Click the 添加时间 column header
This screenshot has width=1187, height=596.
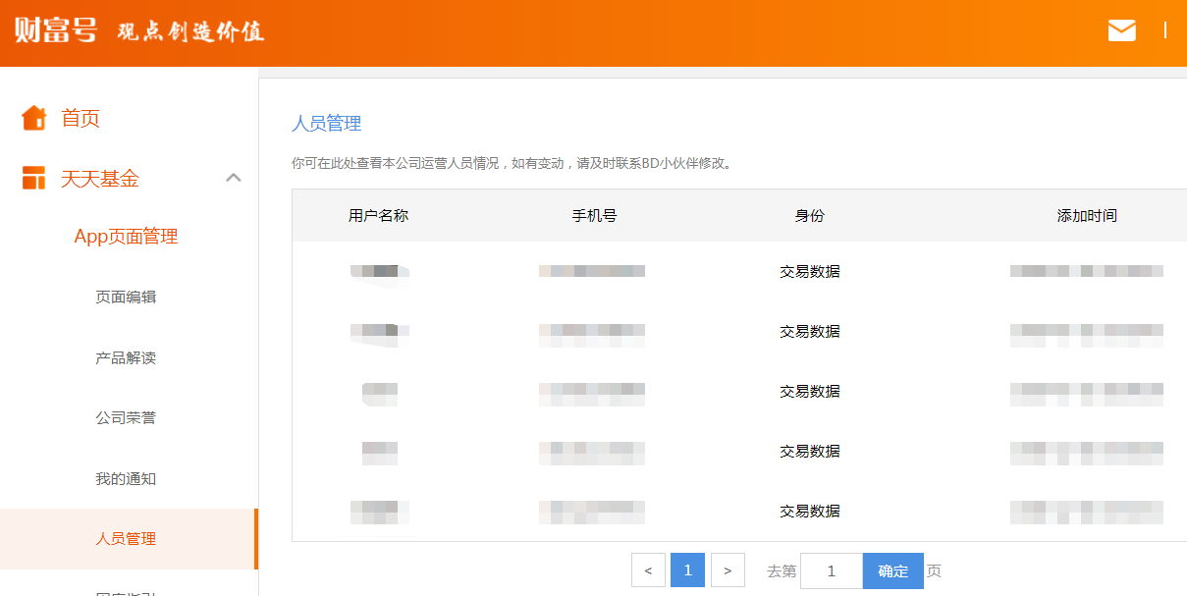(1087, 216)
